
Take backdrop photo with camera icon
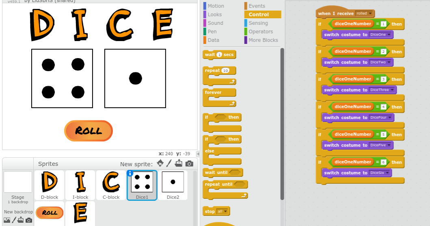pos(29,220)
